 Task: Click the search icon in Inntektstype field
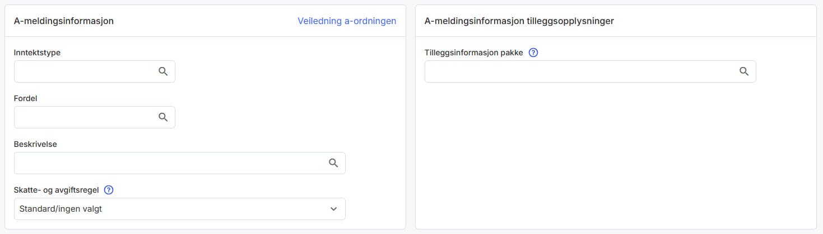pyautogui.click(x=163, y=71)
